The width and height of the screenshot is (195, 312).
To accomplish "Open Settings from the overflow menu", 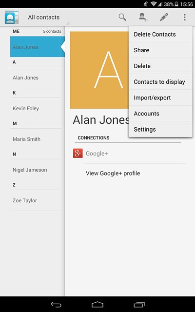I will coord(160,129).
